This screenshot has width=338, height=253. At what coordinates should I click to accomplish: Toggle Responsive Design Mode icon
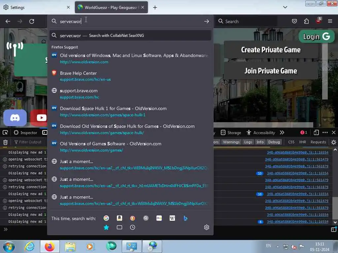click(x=316, y=132)
